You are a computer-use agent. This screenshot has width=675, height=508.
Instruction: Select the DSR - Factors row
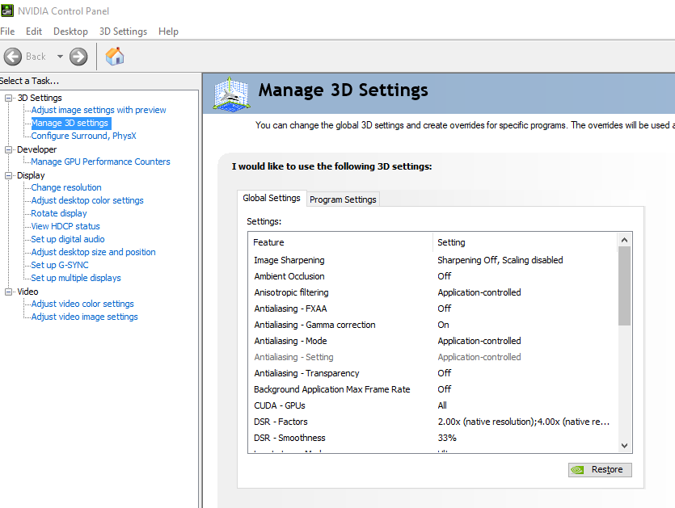coord(432,422)
